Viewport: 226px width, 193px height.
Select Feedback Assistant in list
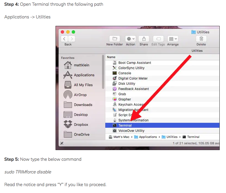162,89
